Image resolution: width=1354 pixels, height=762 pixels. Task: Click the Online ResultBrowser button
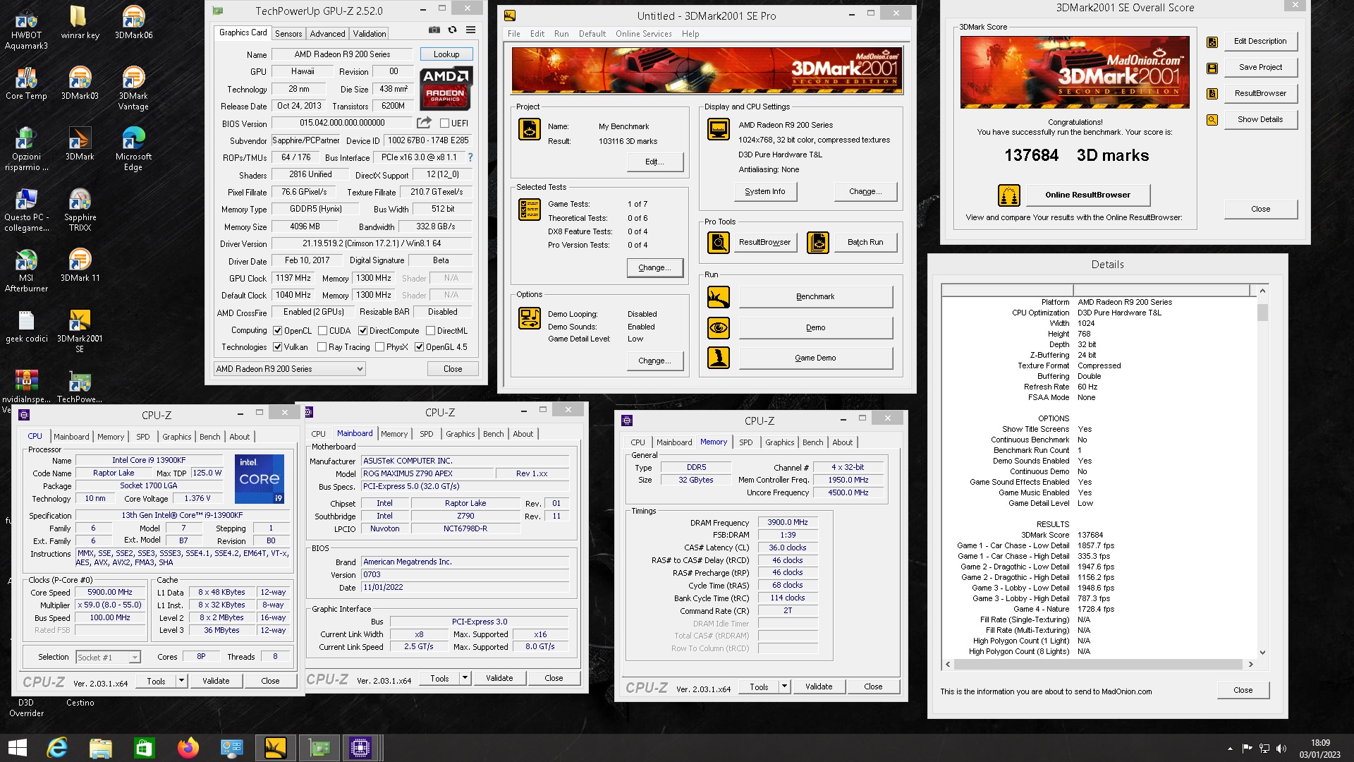[1087, 195]
